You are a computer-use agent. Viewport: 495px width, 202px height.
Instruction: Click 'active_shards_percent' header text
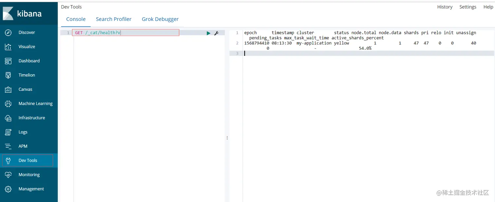357,38
